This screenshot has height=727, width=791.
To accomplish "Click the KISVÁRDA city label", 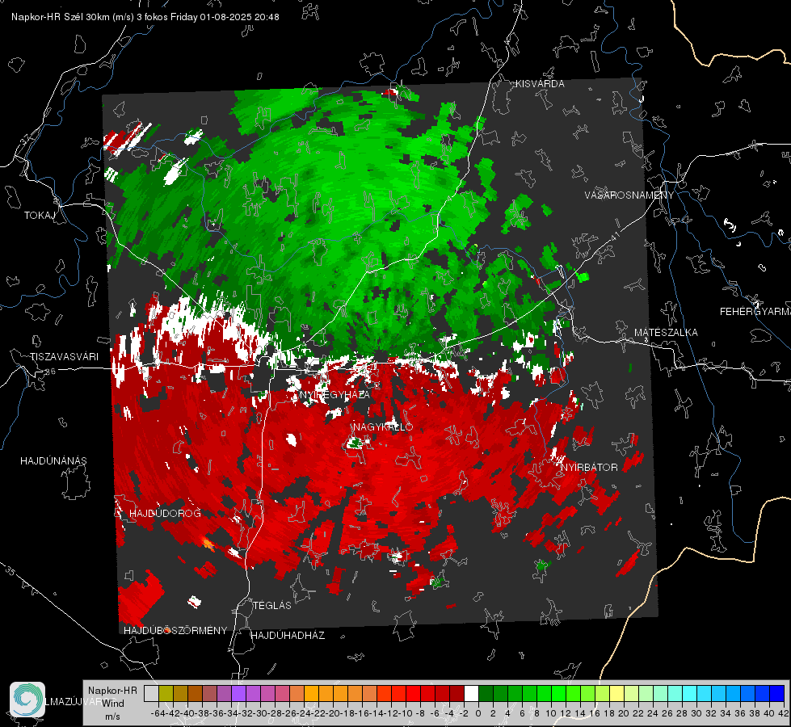I will pyautogui.click(x=540, y=84).
